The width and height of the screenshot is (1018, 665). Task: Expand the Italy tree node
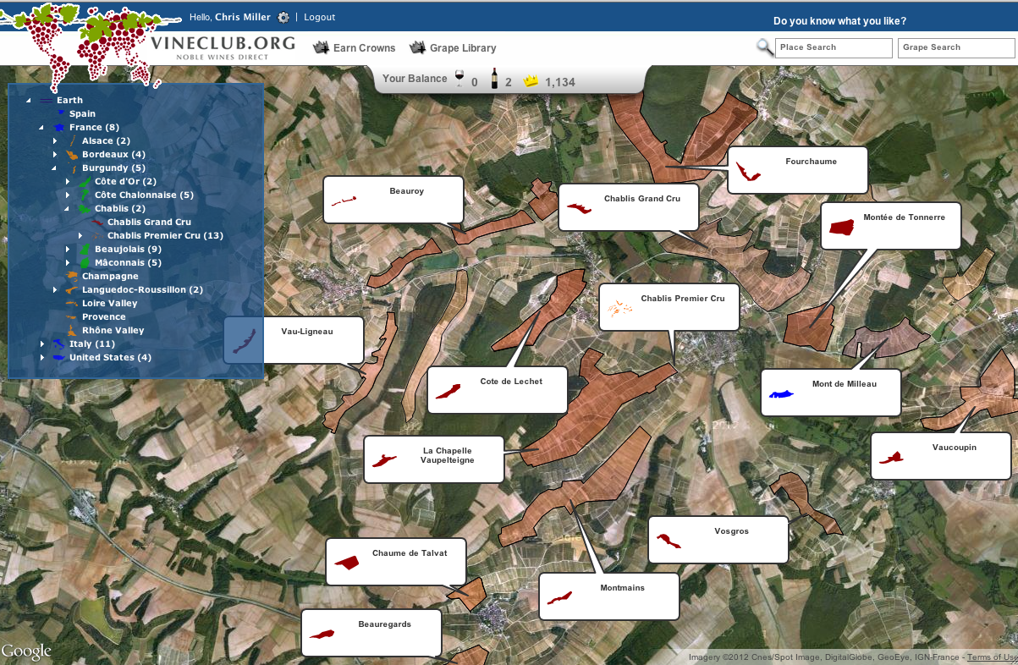pos(42,344)
